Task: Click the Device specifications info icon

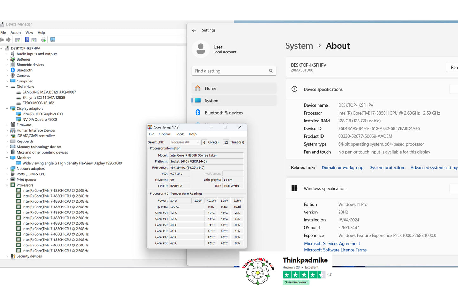Action: 294,89
